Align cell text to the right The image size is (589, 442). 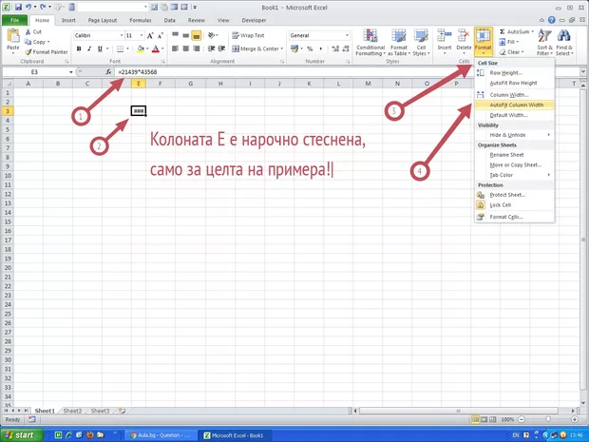tap(196, 48)
